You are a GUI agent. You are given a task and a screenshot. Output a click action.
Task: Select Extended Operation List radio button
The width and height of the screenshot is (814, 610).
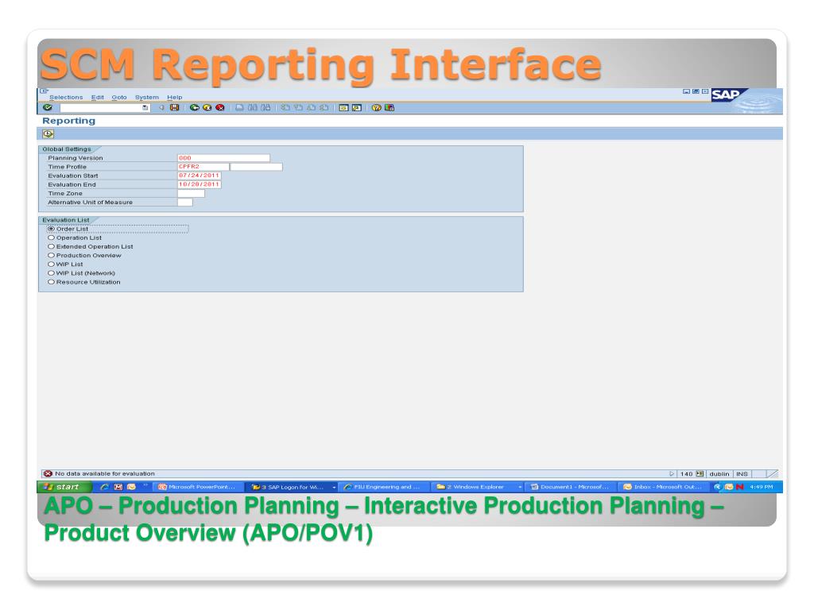[x=51, y=246]
